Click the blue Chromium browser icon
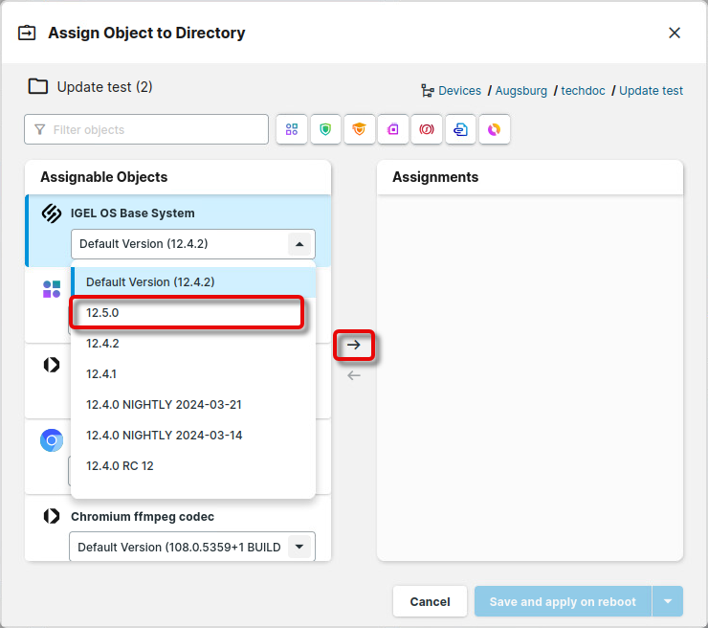The image size is (708, 628). pos(52,440)
